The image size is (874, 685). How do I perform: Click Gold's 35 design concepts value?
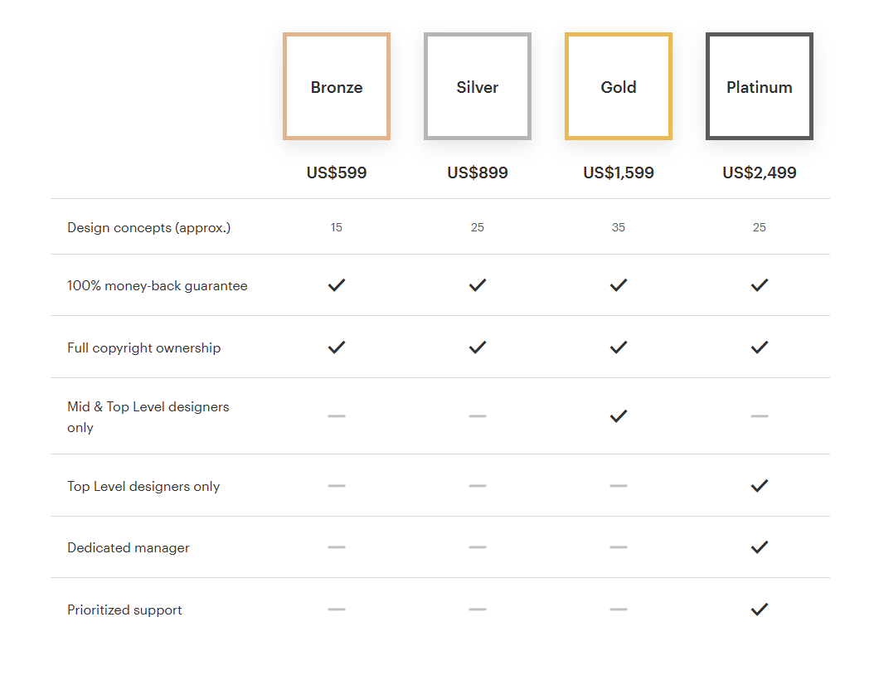[619, 228]
